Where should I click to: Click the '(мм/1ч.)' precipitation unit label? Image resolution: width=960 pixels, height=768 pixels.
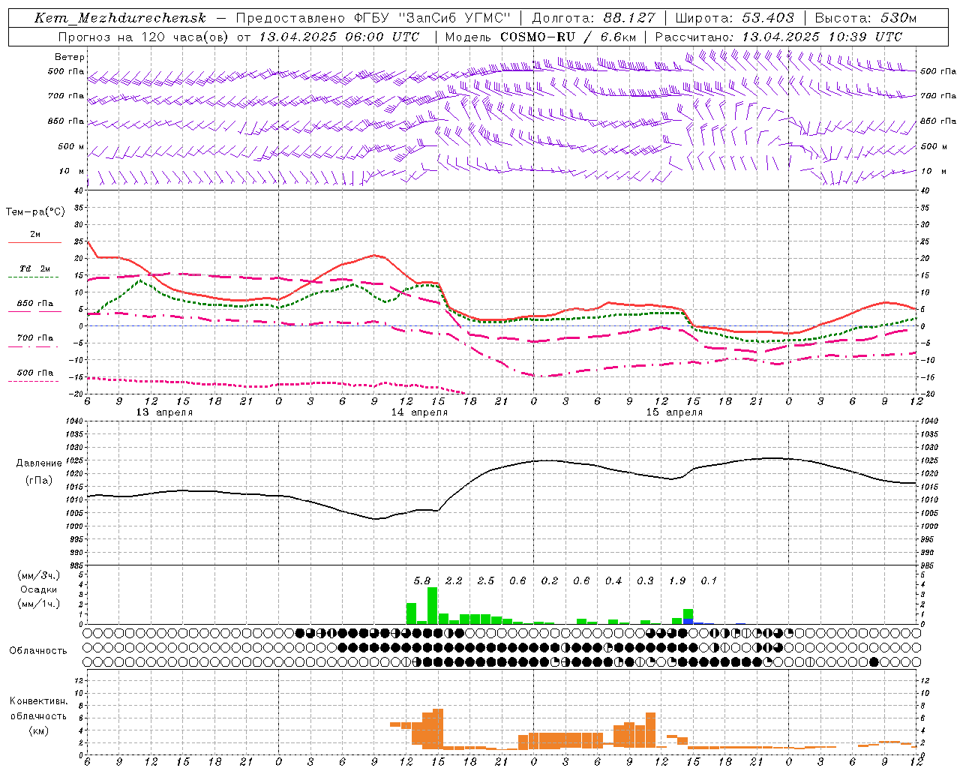point(39,604)
